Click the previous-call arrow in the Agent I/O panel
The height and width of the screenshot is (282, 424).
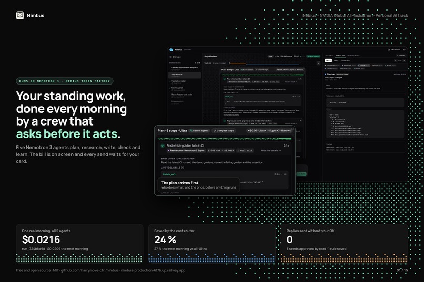click(396, 60)
